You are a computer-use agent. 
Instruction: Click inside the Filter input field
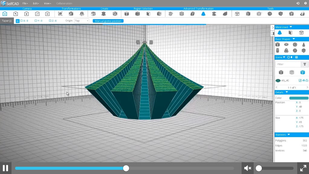coord(287,64)
